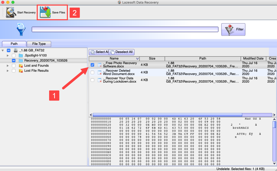Check the Recover Deleted Word Document.docx checkbox
Image resolution: width=277 pixels, height=171 pixels.
point(92,72)
